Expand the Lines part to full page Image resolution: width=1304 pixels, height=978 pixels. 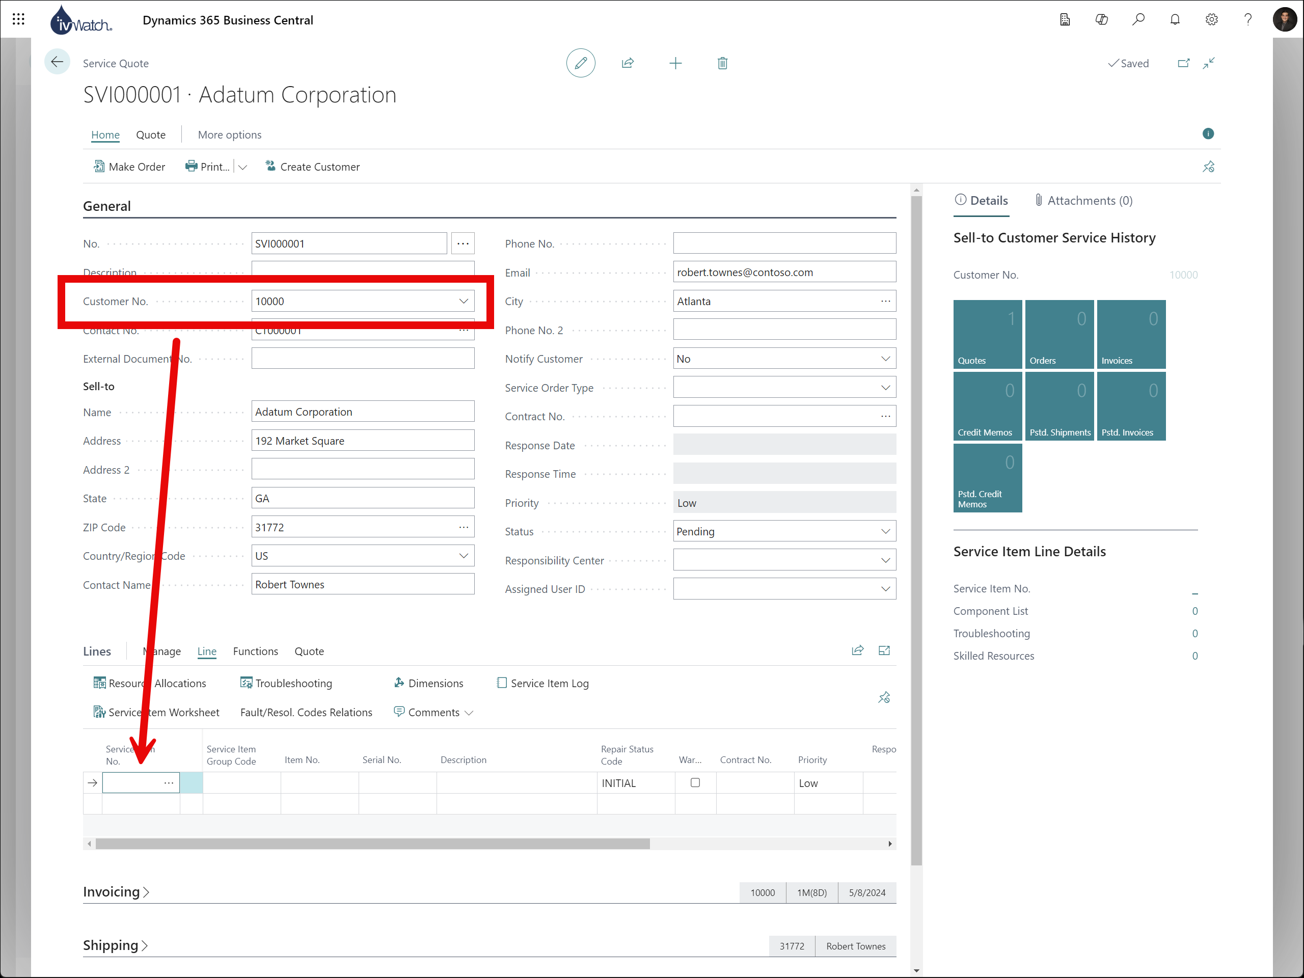click(x=884, y=650)
